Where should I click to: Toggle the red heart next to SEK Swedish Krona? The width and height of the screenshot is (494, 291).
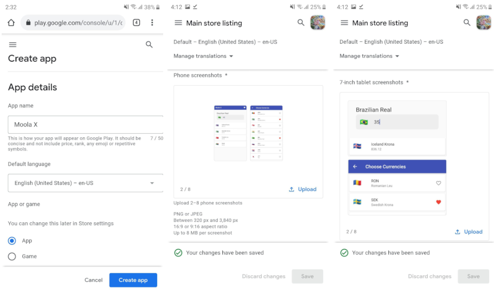pyautogui.click(x=439, y=202)
